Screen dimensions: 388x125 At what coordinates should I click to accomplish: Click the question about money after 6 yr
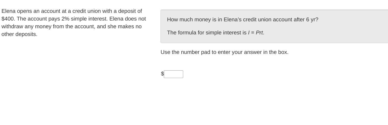click(242, 20)
